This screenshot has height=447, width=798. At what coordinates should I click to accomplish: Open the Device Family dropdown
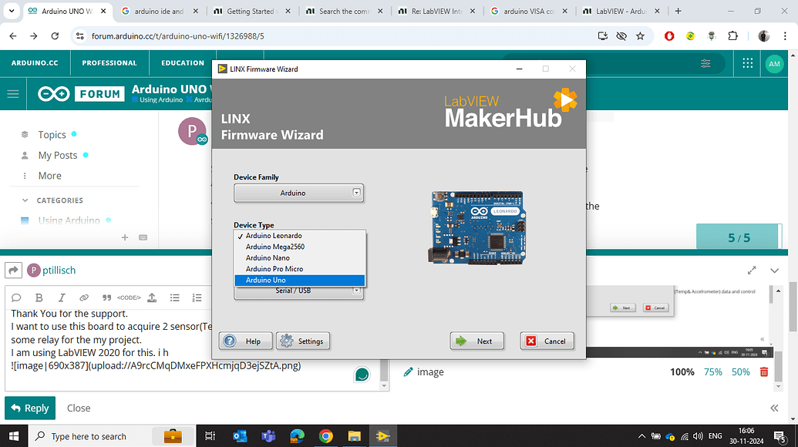point(357,193)
